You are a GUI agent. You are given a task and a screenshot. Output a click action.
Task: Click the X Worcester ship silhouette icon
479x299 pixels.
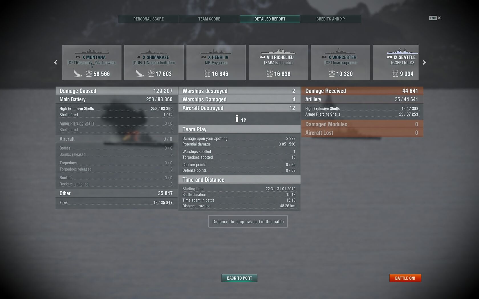340,52
